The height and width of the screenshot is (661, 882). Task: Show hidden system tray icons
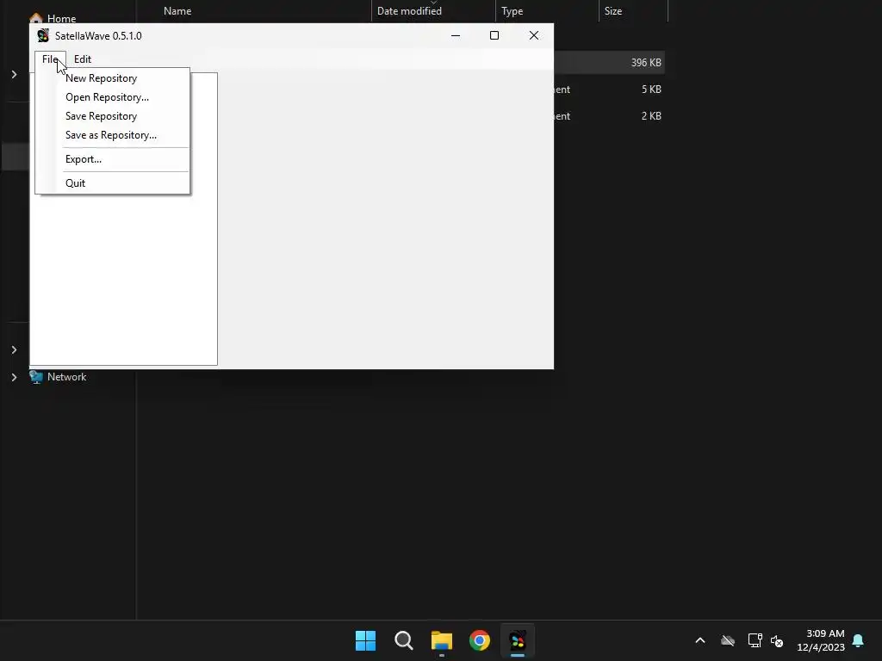pos(700,640)
